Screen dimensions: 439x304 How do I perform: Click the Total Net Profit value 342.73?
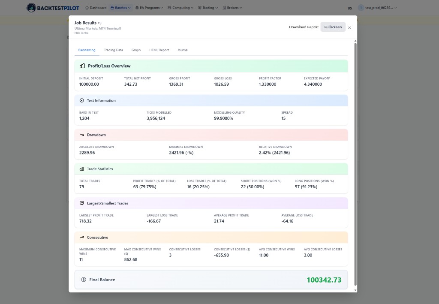point(131,84)
